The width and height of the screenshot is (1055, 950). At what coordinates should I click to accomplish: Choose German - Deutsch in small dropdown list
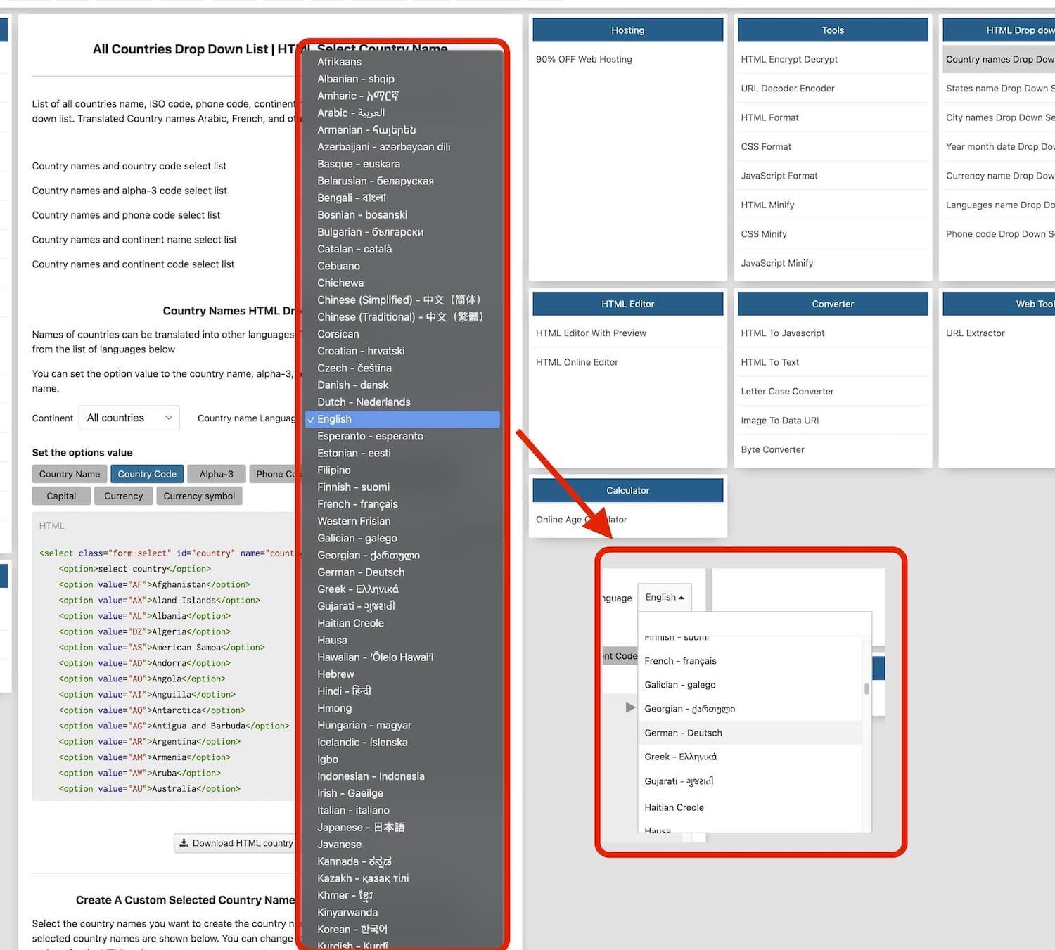point(683,733)
